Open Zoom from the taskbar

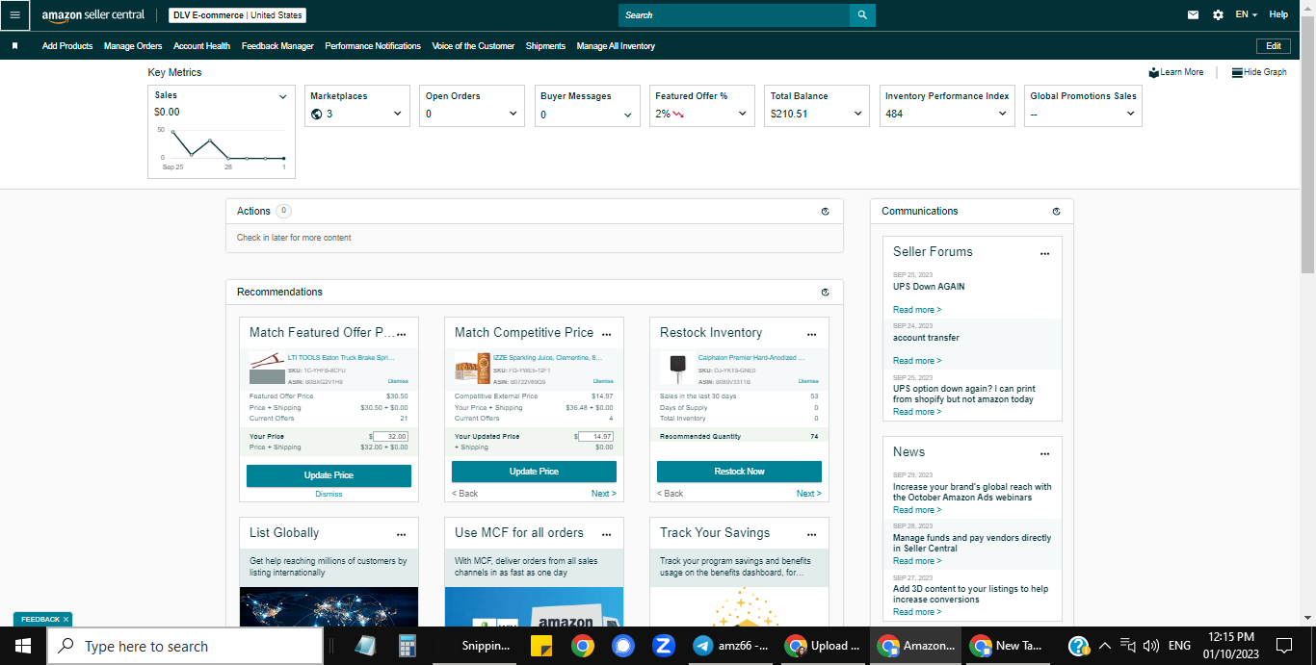[x=662, y=646]
